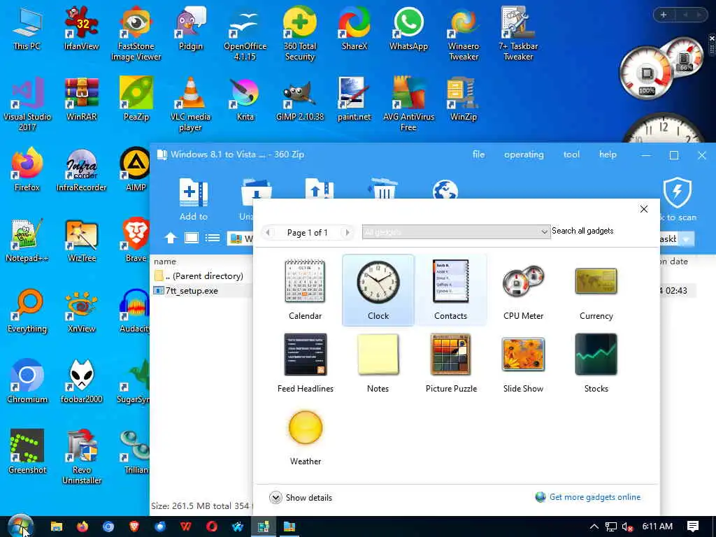716x537 pixels.
Task: Switch 360 Zip to large icon view
Action: (x=192, y=238)
